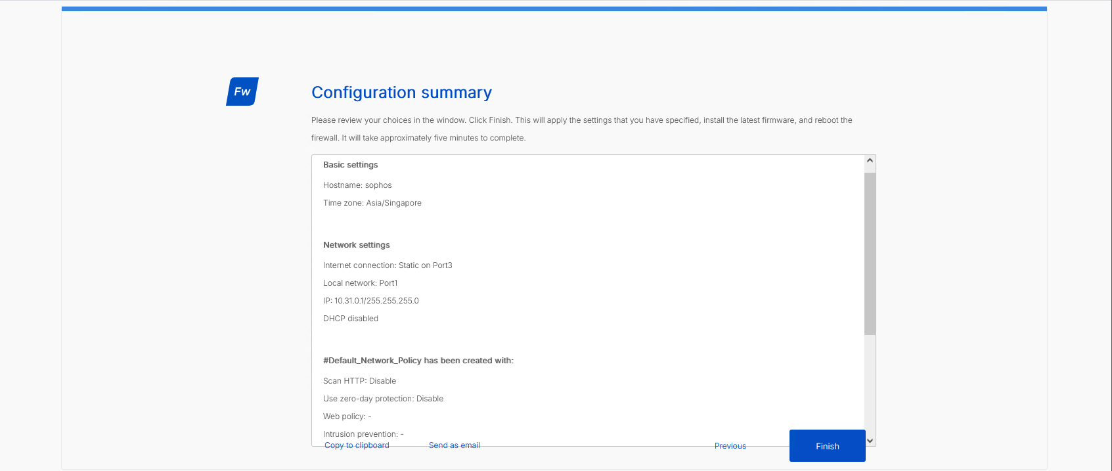The width and height of the screenshot is (1112, 471).
Task: Click the Scan HTTP: Disable line
Action: click(x=360, y=381)
